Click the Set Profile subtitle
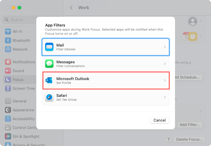This screenshot has width=211, height=146. (64, 83)
